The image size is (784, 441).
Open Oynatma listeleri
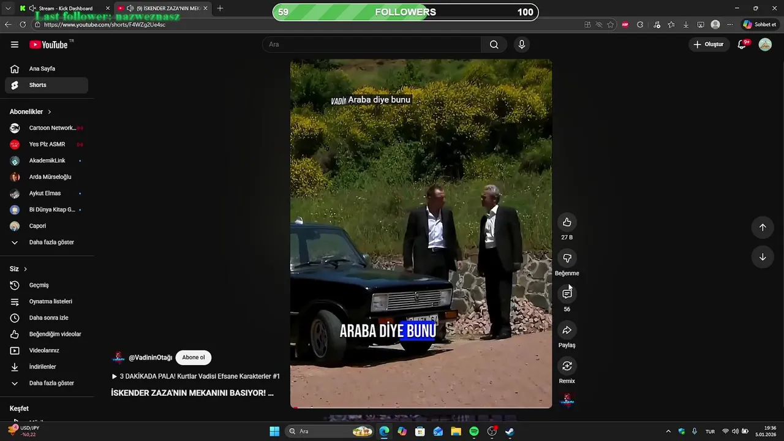pyautogui.click(x=47, y=301)
